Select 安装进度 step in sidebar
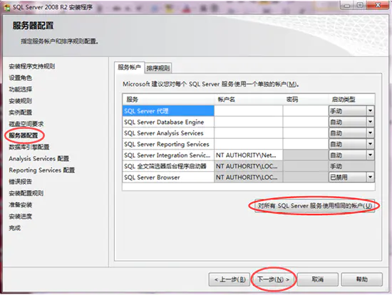This screenshot has width=392, height=295. tap(20, 216)
